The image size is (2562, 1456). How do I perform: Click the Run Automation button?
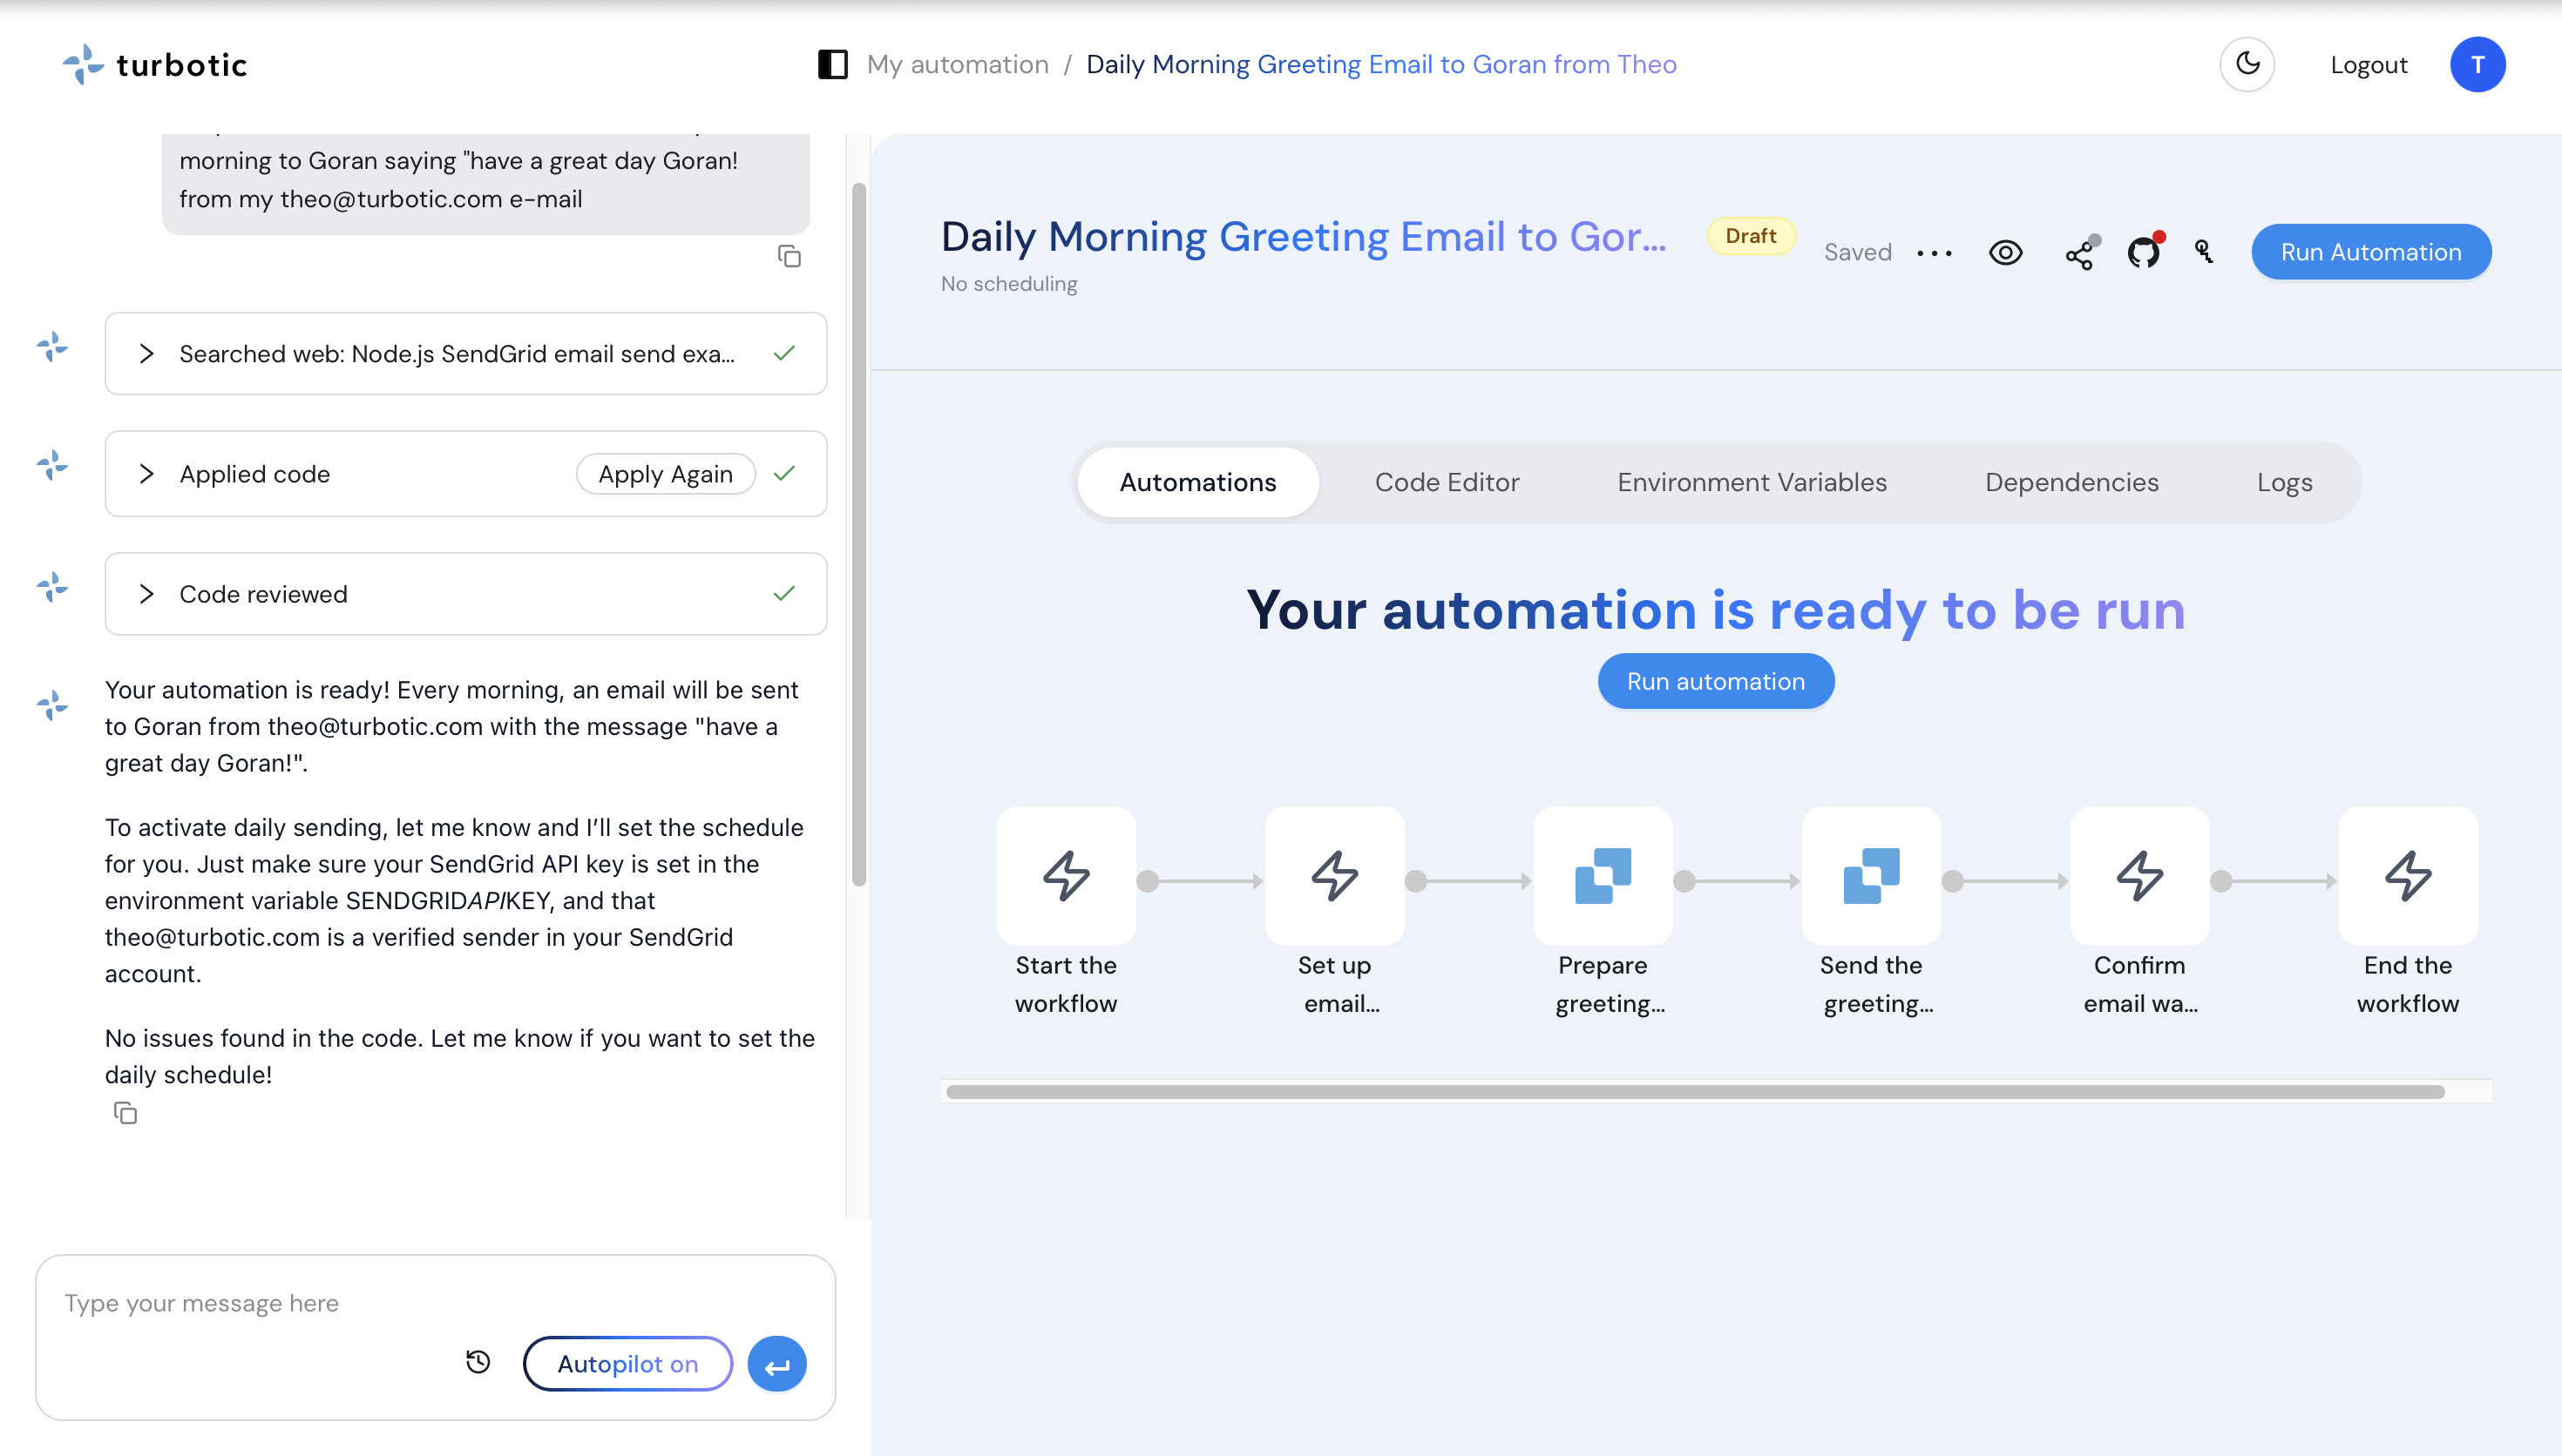pos(2370,252)
